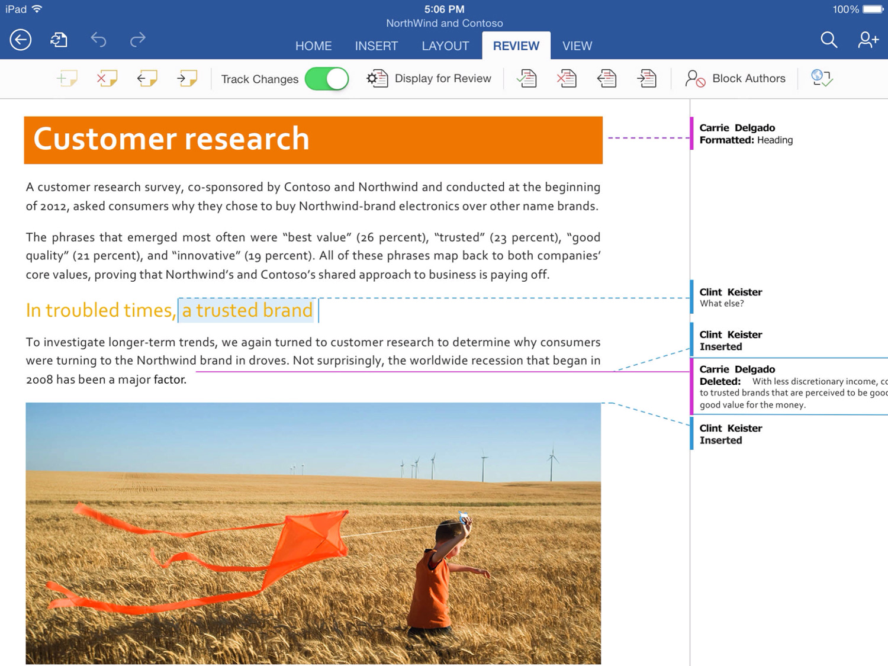Viewport: 888px width, 666px height.
Task: Open the proofing tools globe icon
Action: coord(822,78)
